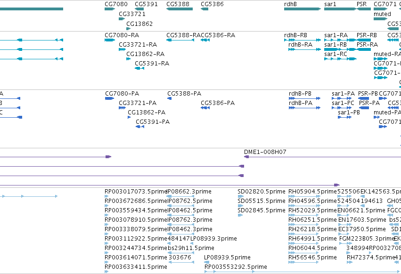Select the sar1-PB protein feature
The height and width of the screenshot is (274, 401).
(345, 117)
